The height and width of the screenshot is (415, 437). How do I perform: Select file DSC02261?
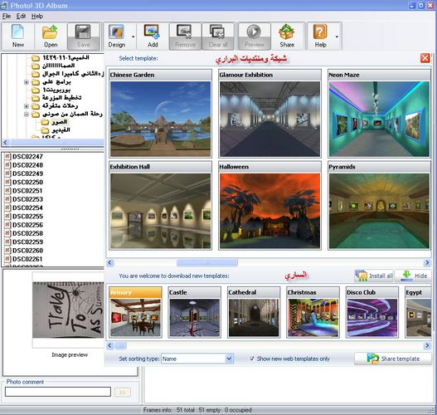point(27,259)
